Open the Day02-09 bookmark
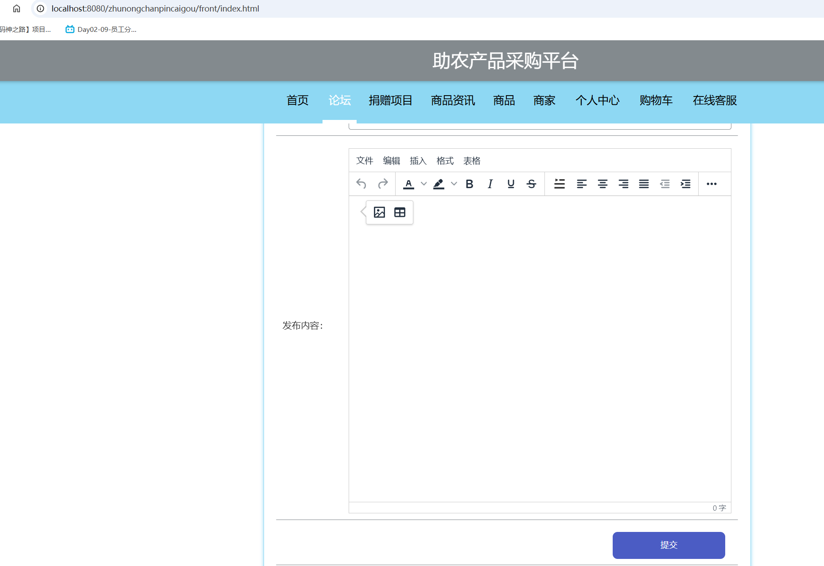Screen dimensions: 824x566 (101, 29)
